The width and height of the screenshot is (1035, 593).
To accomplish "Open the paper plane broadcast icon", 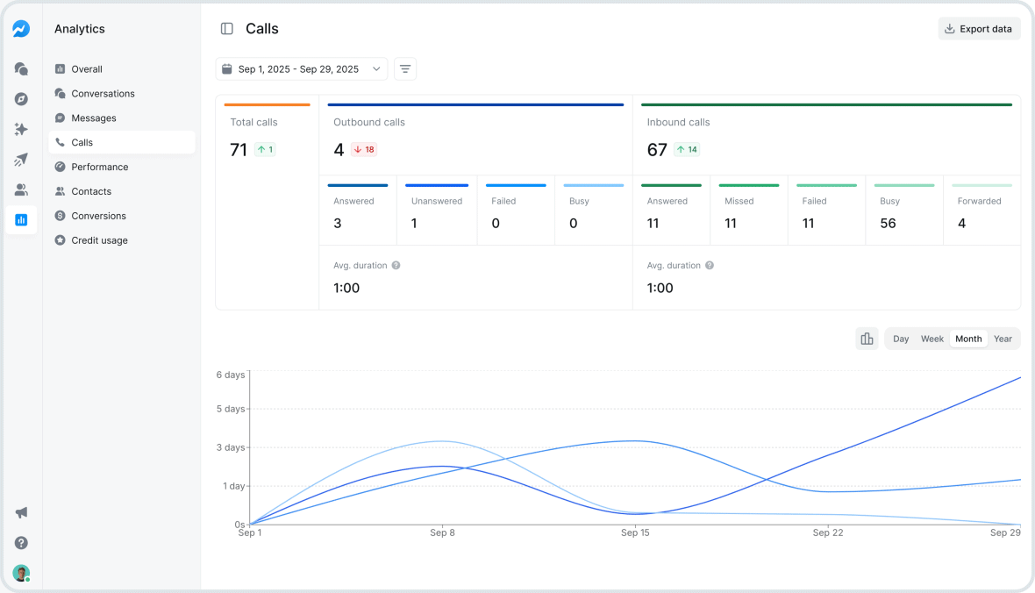I will [x=21, y=160].
